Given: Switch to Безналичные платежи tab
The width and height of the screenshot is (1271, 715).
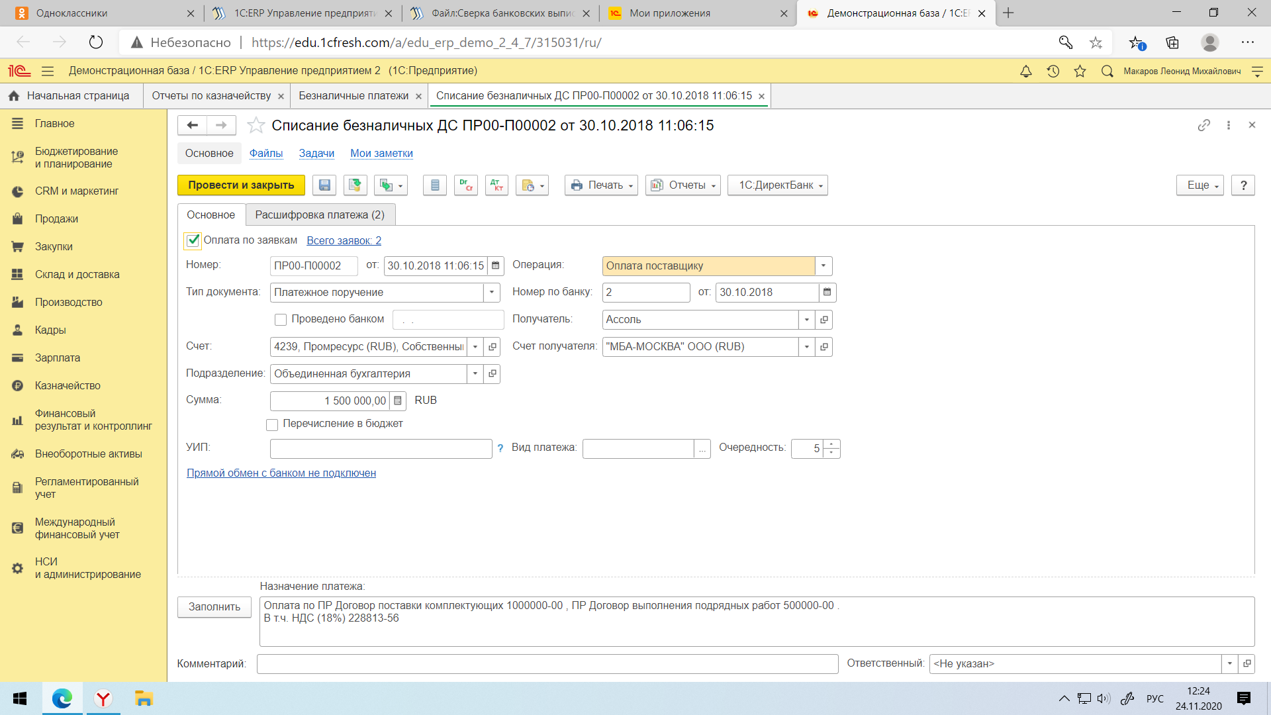Looking at the screenshot, I should [x=353, y=96].
